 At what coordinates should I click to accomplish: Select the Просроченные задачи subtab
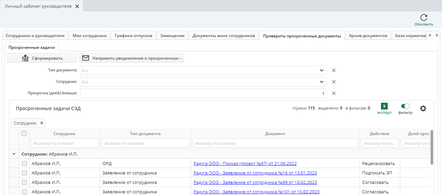click(x=32, y=47)
